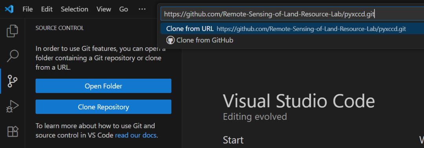Viewport: 424px width, 148px height.
Task: Click the SOURCE CONTROL panel header
Action: (60, 28)
